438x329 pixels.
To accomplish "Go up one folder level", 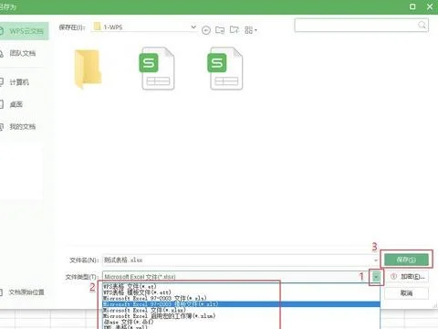I will pos(220,30).
